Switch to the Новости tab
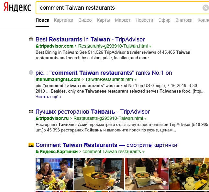This screenshot has height=192, width=209. coord(144,20)
